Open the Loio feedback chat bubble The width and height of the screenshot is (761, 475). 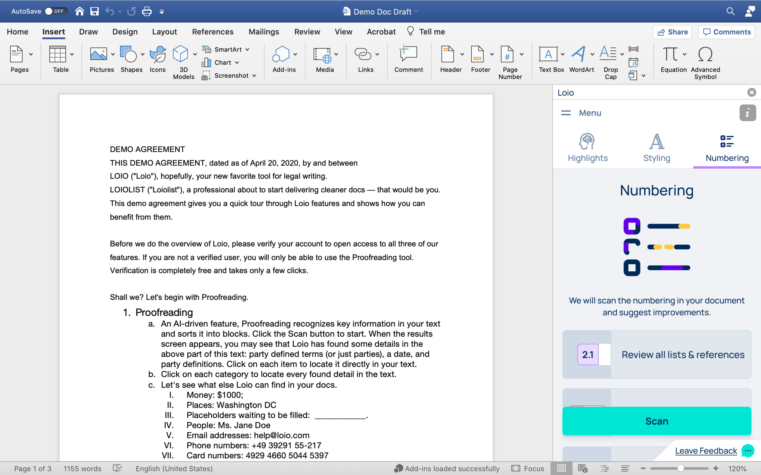[x=748, y=451]
